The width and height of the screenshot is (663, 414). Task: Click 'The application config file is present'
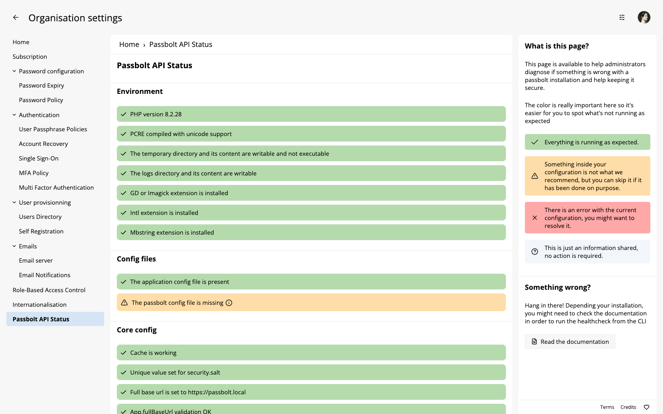pyautogui.click(x=311, y=282)
